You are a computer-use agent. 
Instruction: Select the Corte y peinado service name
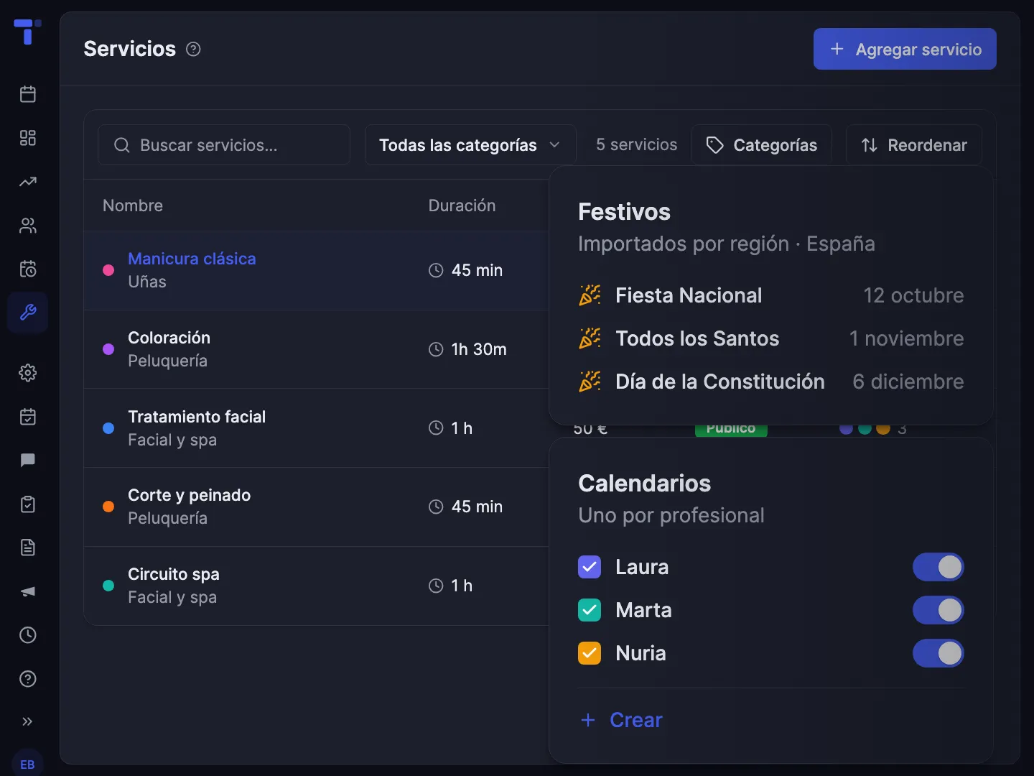(189, 495)
